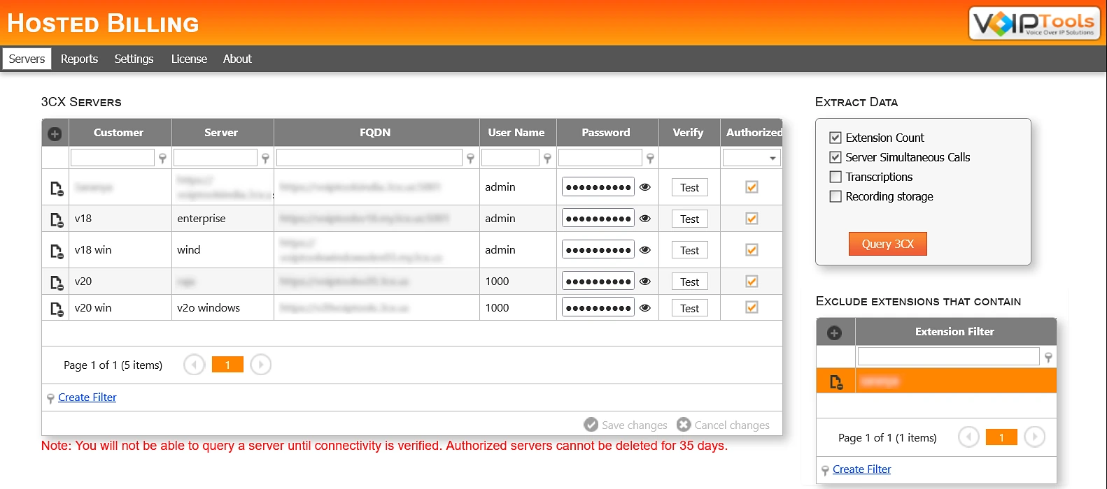The image size is (1107, 489).
Task: Test connection for first server row
Action: point(689,188)
